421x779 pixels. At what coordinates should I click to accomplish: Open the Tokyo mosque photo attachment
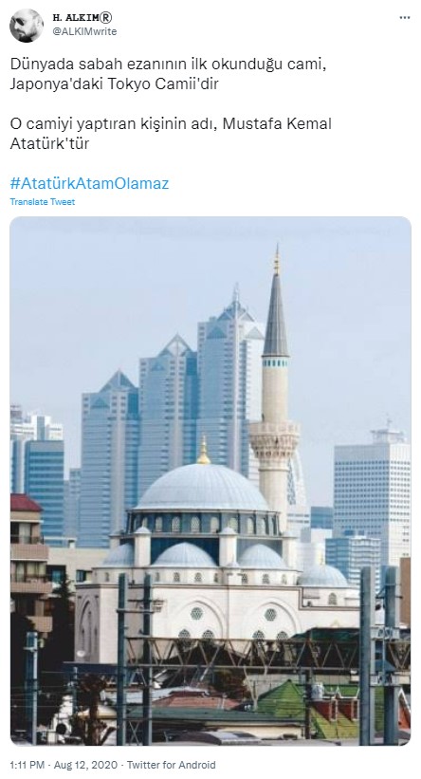(210, 481)
